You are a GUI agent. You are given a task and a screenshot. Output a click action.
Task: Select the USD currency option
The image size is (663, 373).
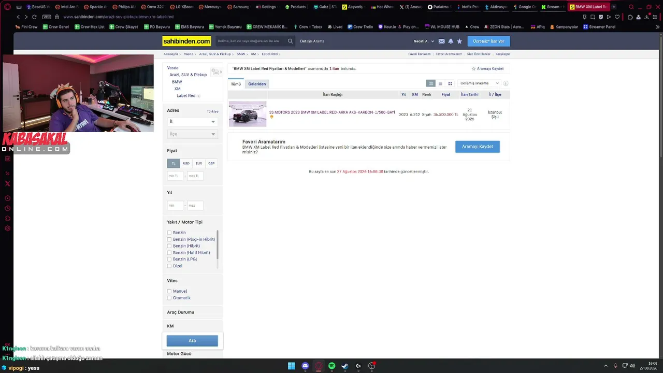[186, 163]
